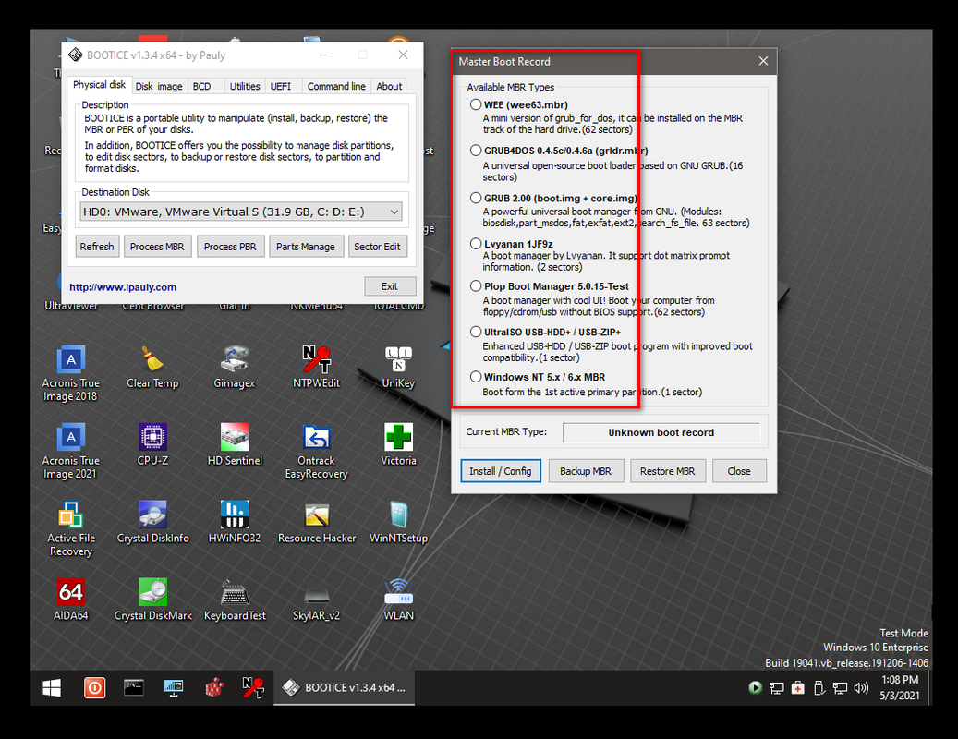Launch CPU-Z desktop icon
The width and height of the screenshot is (958, 739).
[x=152, y=444]
